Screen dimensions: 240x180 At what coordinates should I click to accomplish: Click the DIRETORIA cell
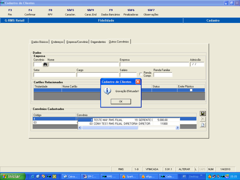point(130,124)
